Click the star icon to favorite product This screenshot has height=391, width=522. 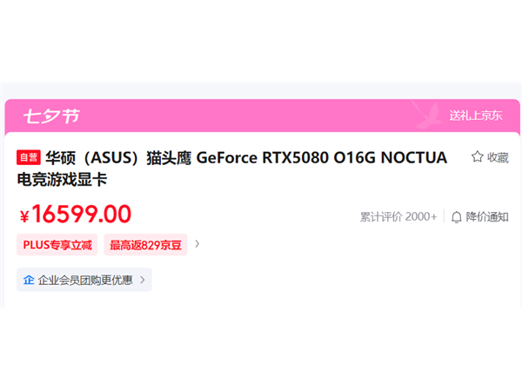(477, 156)
